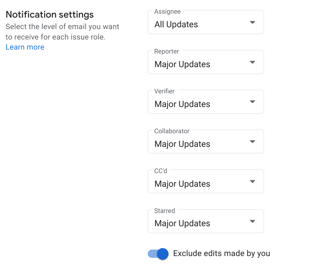
Task: Click the Starred field label
Action: click(x=165, y=211)
